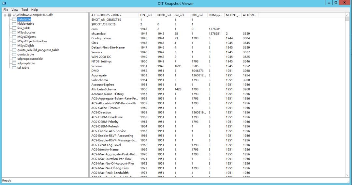Open the Help menu

point(34,10)
